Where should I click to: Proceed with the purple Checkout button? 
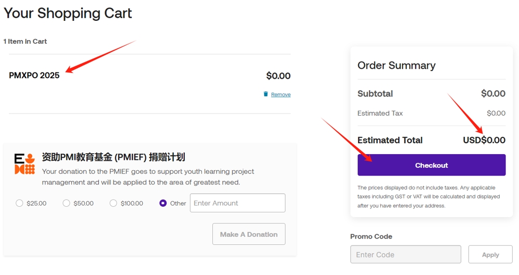pyautogui.click(x=432, y=165)
